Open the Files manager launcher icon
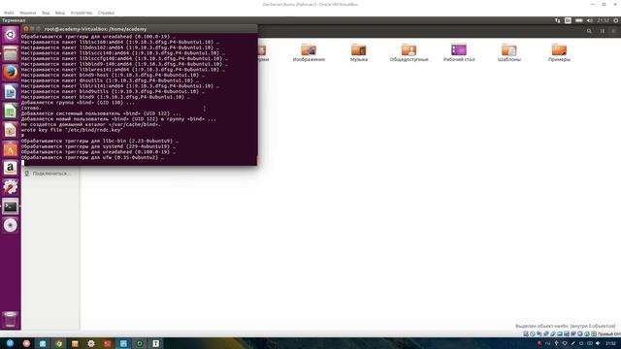The image size is (621, 349). coord(11,53)
